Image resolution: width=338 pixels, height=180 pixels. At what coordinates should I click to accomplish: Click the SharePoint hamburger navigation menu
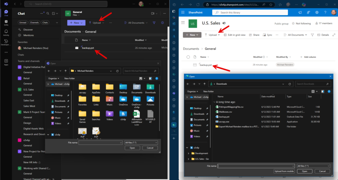[183, 23]
